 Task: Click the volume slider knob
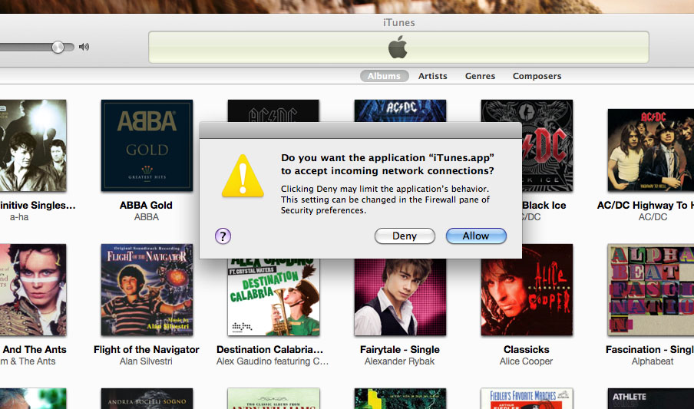click(58, 47)
